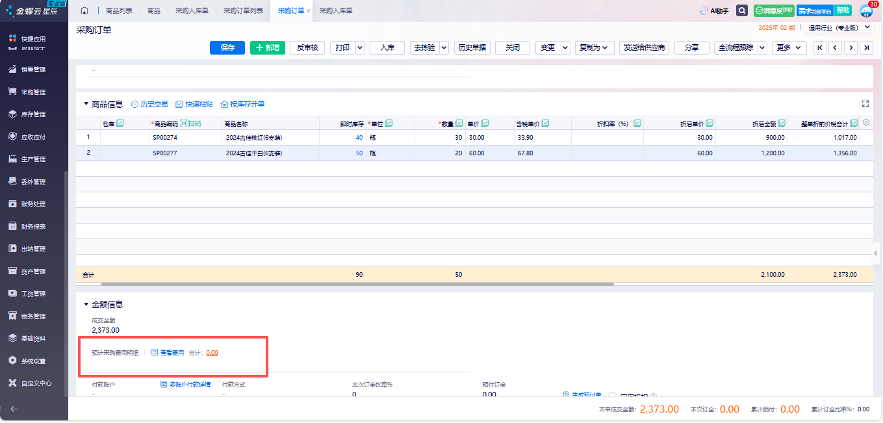Click the search magnifier icon in header
Image resolution: width=883 pixels, height=423 pixels.
tap(741, 11)
